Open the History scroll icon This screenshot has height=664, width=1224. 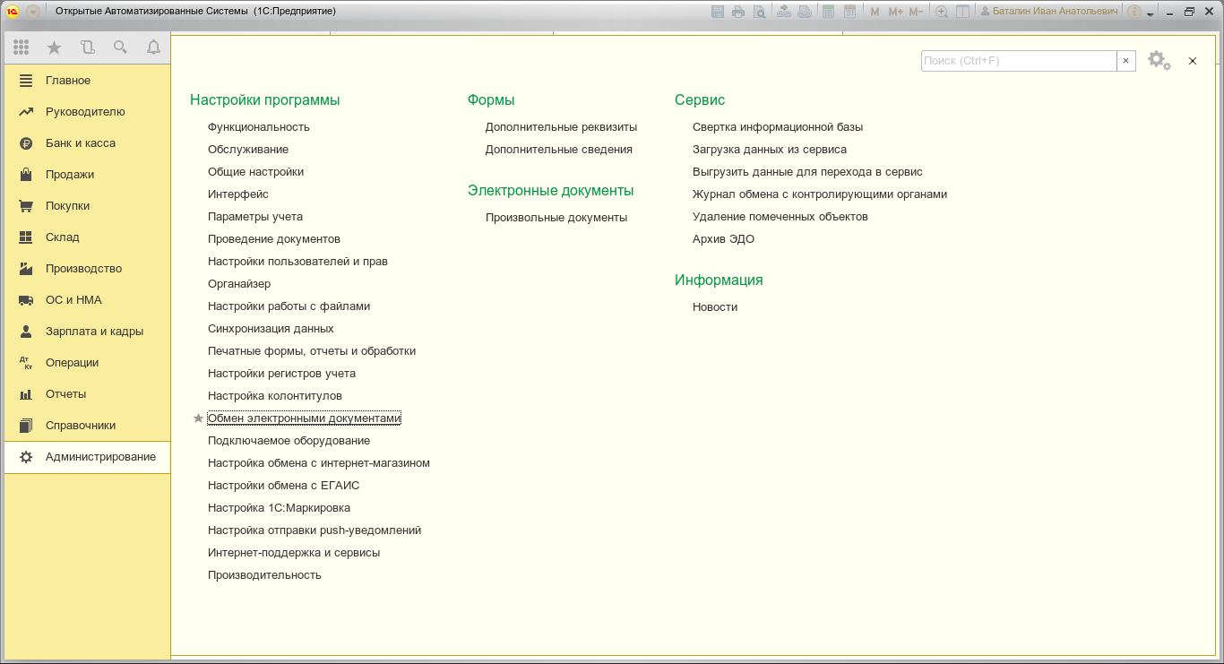[87, 47]
